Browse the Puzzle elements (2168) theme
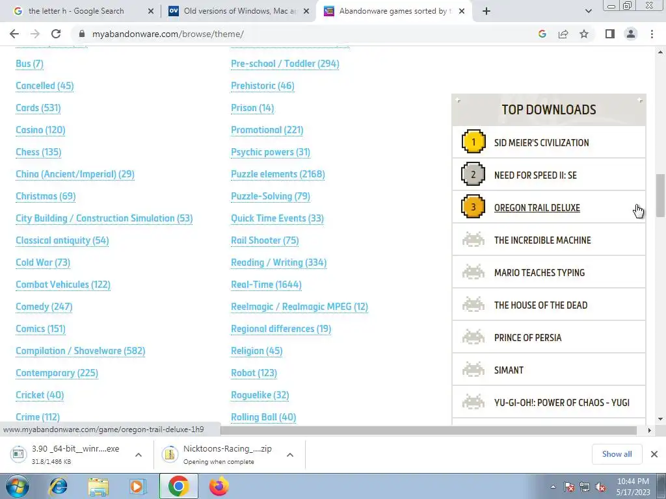Screen dimensions: 666x499 coord(278,174)
